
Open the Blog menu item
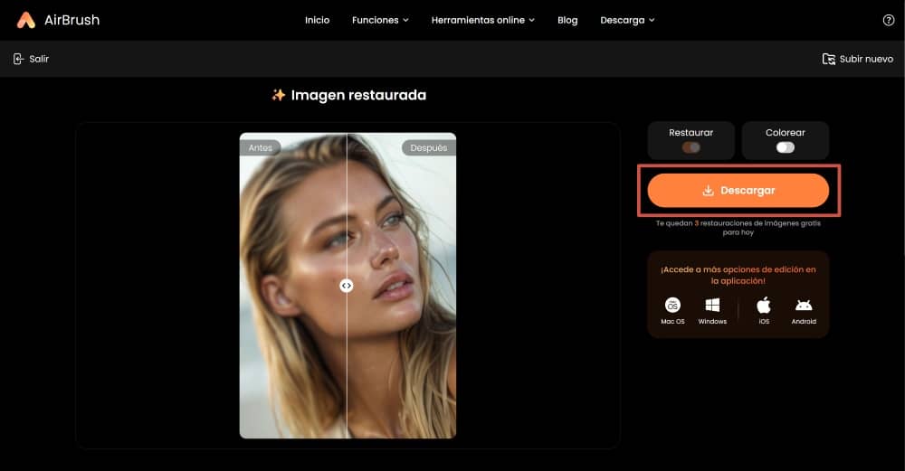[x=567, y=20]
